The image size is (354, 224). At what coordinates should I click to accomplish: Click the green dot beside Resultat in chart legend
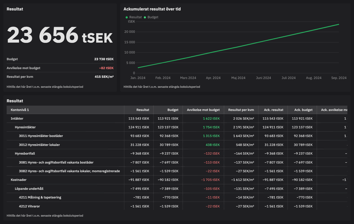127,17
